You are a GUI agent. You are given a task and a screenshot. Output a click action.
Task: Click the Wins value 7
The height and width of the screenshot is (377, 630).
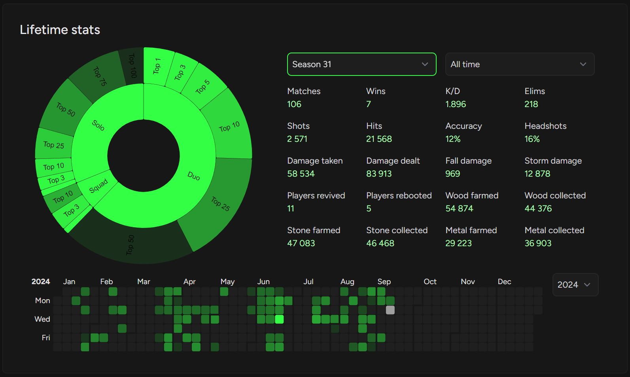pyautogui.click(x=369, y=104)
